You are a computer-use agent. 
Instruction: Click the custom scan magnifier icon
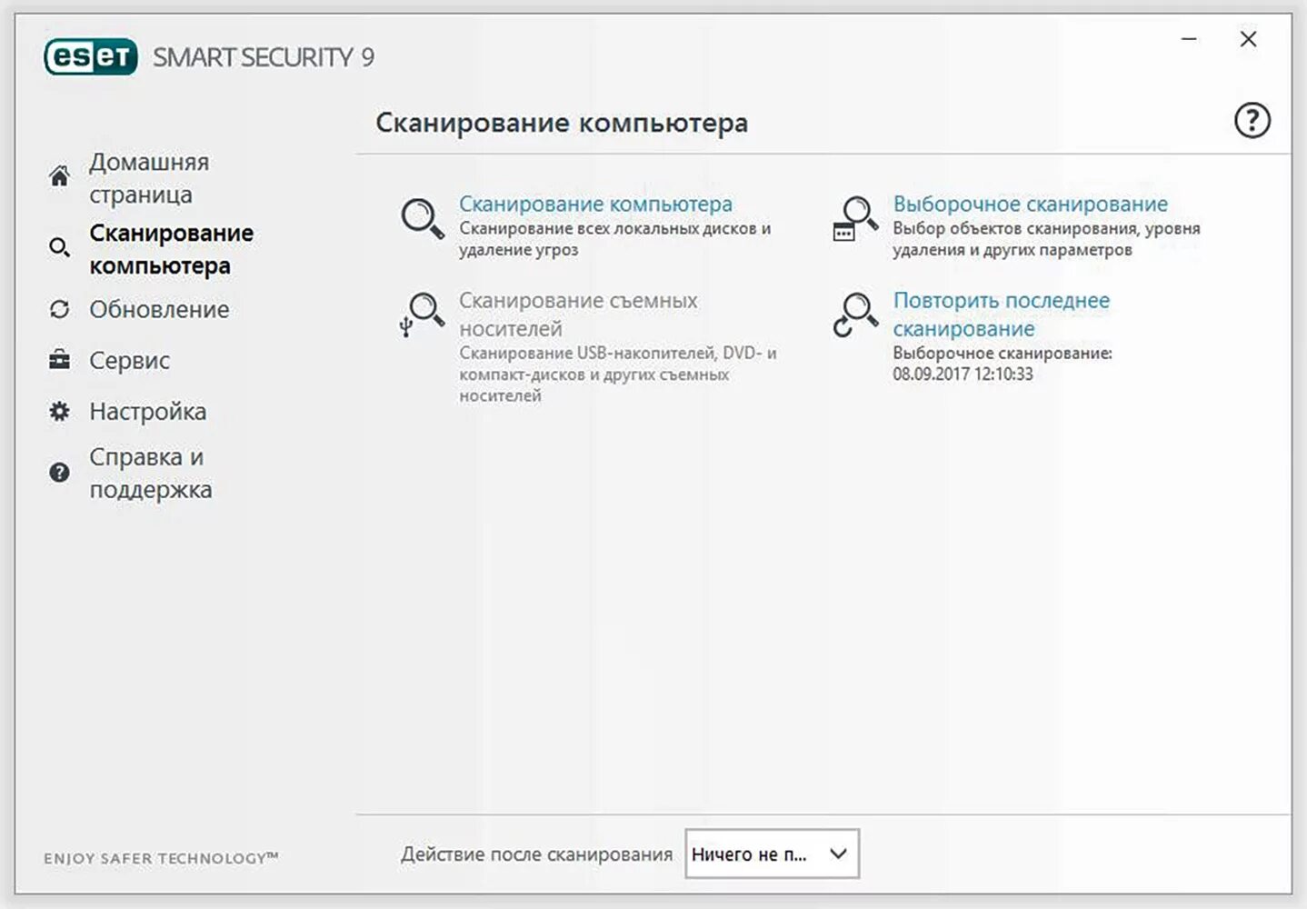click(854, 219)
